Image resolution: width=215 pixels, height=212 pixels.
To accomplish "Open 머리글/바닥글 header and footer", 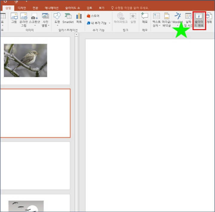I will click(167, 20).
